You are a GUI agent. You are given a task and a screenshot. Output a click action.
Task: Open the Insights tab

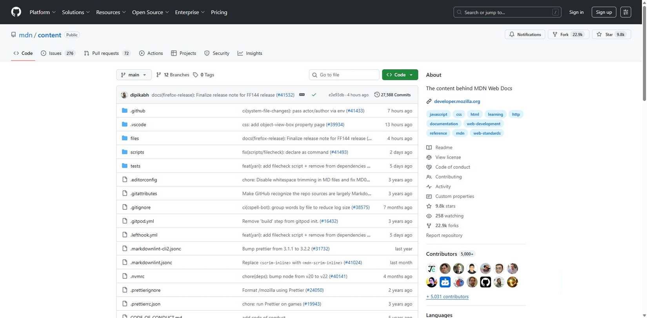(250, 53)
